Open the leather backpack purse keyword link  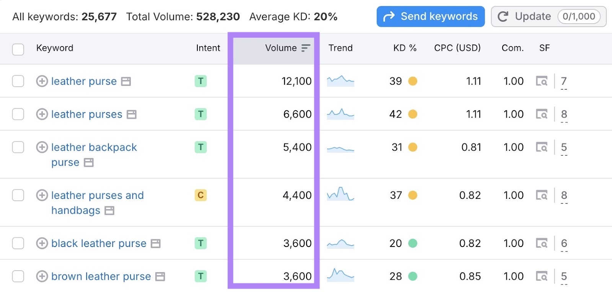[x=94, y=147]
